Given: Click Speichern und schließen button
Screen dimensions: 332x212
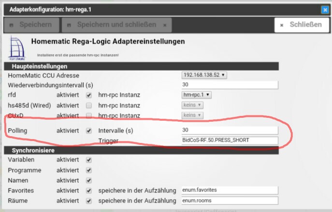Looking at the screenshot, I should pos(116,25).
